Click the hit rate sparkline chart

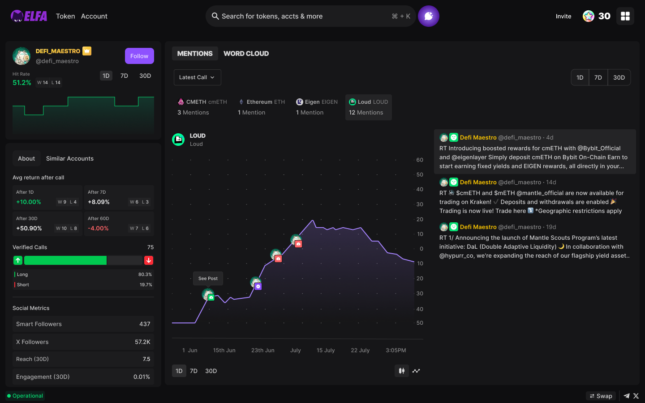pyautogui.click(x=83, y=114)
